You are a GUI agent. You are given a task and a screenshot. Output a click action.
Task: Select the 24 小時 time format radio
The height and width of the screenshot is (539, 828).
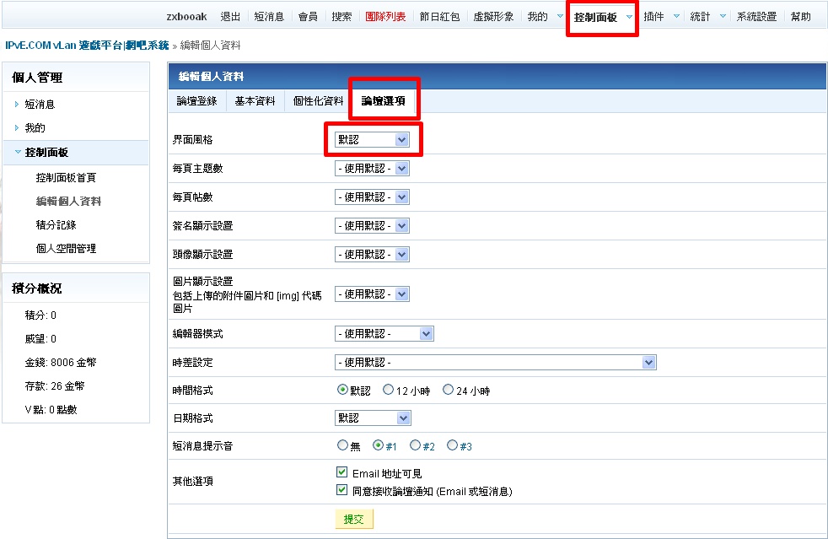coord(448,391)
